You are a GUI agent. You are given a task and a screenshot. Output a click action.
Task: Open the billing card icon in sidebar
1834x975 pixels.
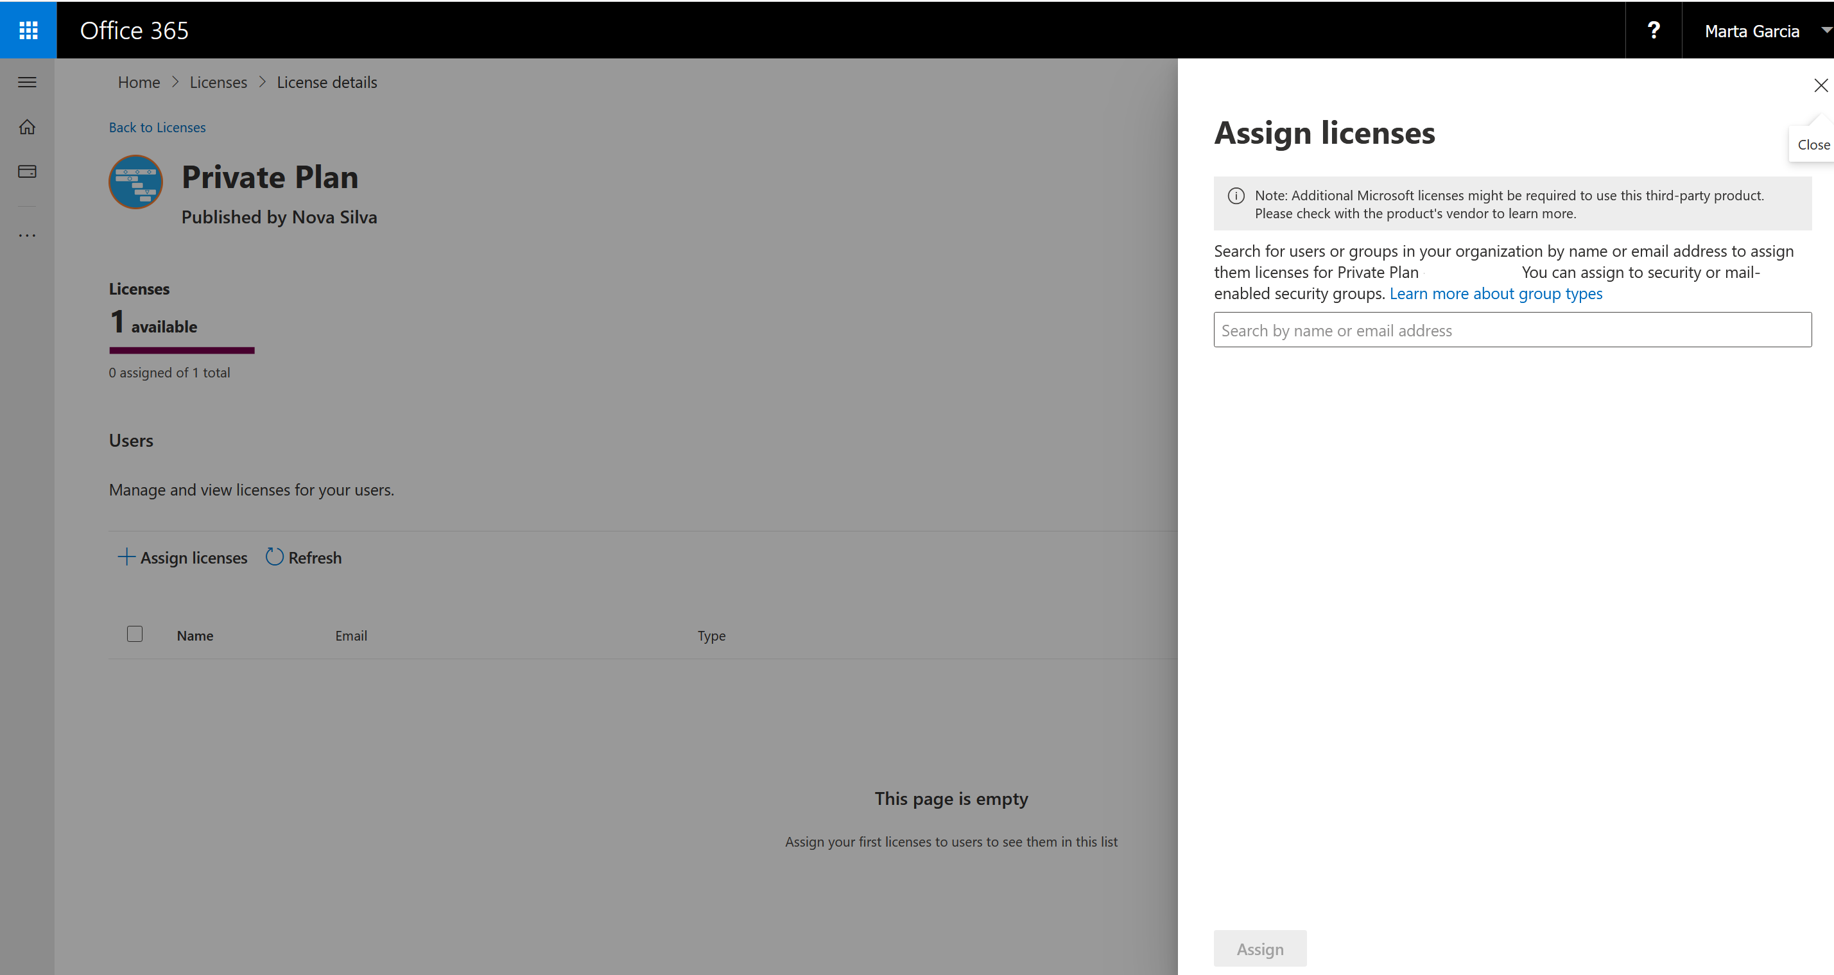point(27,171)
